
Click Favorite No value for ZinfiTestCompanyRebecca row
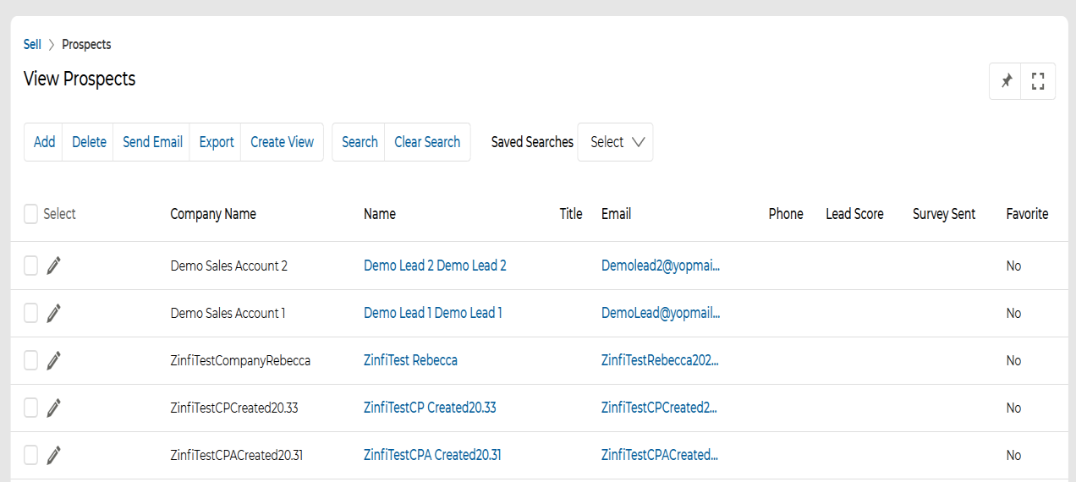[x=1013, y=360]
